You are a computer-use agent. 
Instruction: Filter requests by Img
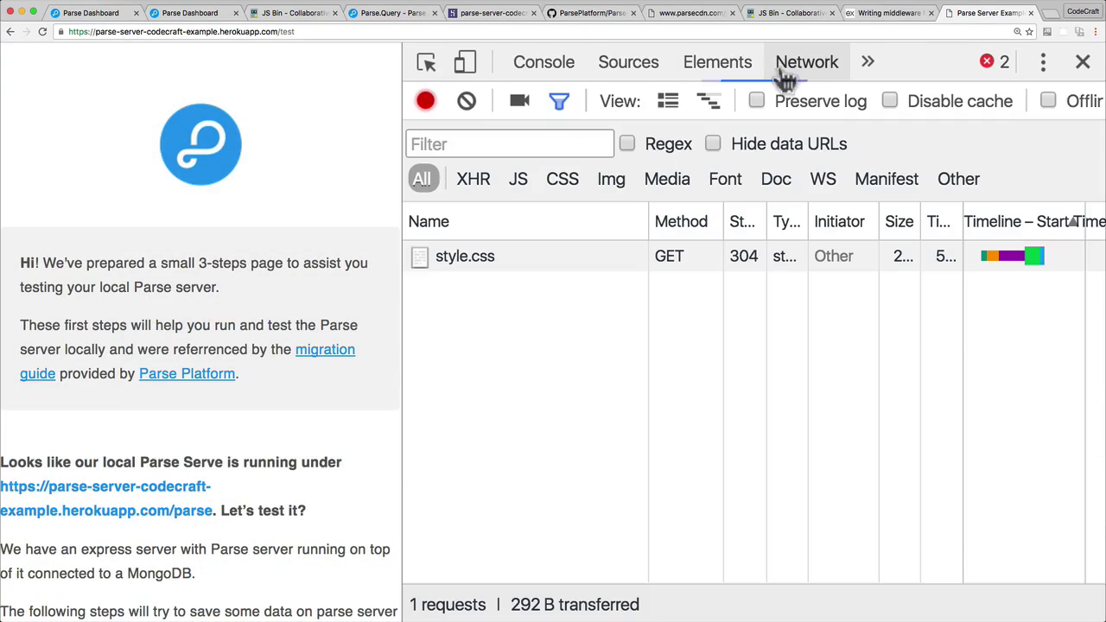pos(611,179)
